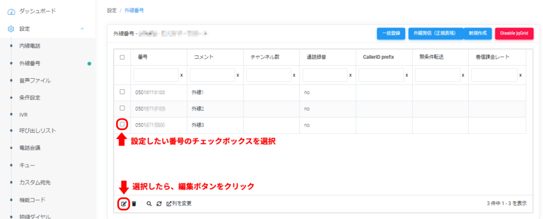This screenshot has width=543, height=219.
Task: Sort by the 番号 column header
Action: [x=143, y=57]
